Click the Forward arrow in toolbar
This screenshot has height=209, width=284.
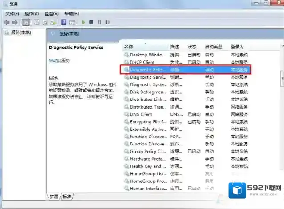point(15,22)
